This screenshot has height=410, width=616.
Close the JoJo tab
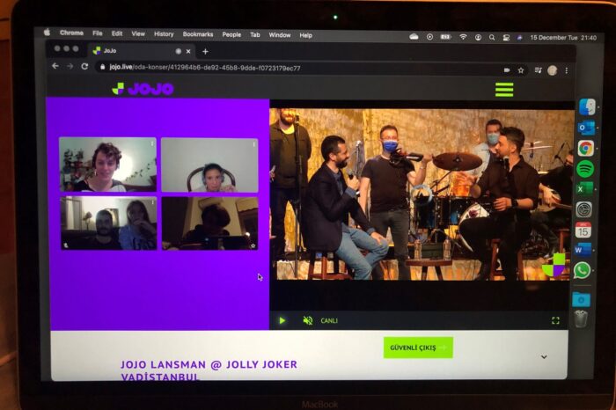point(188,51)
